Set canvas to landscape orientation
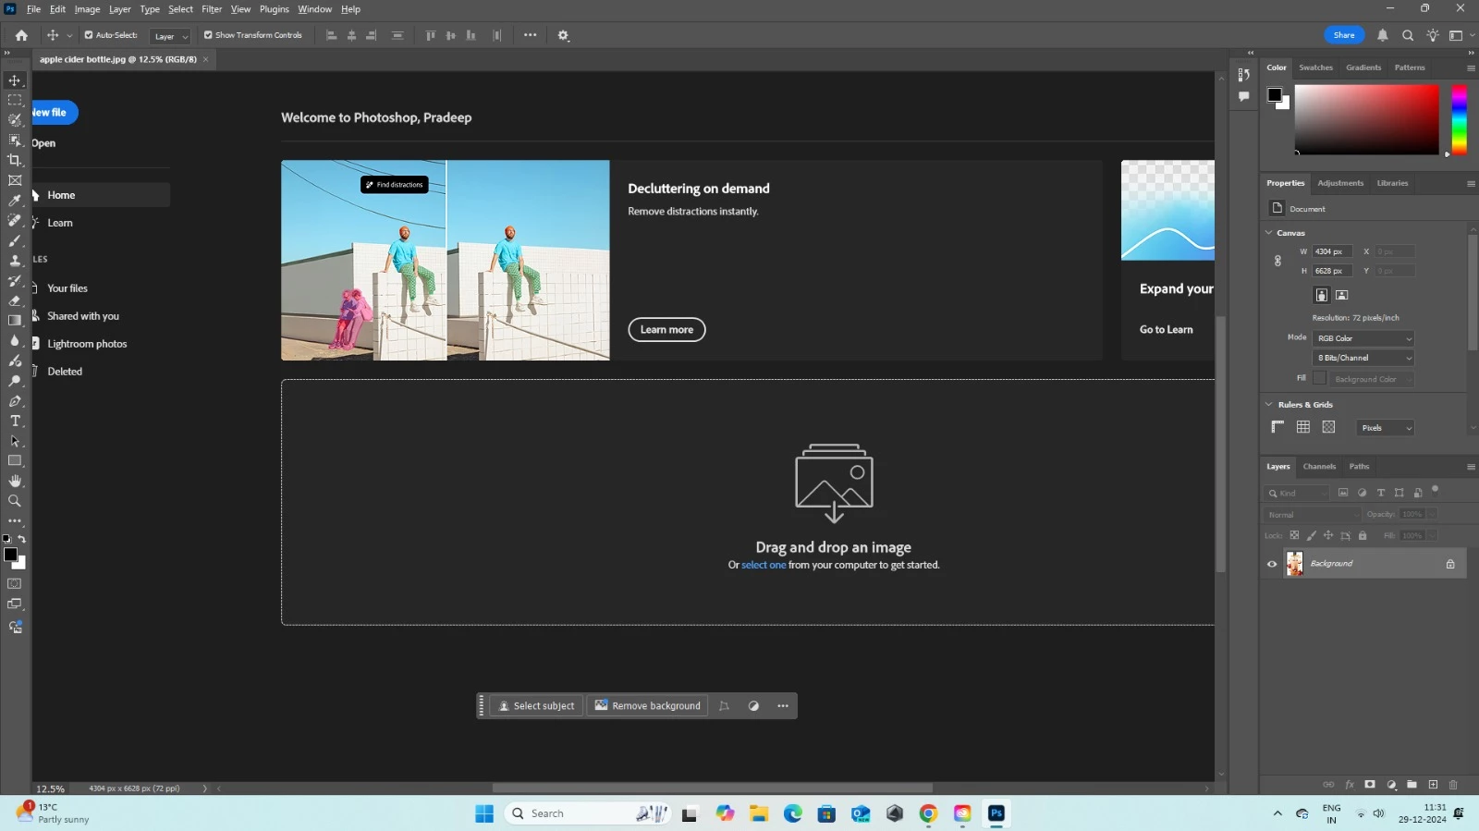The image size is (1479, 831). click(1342, 295)
